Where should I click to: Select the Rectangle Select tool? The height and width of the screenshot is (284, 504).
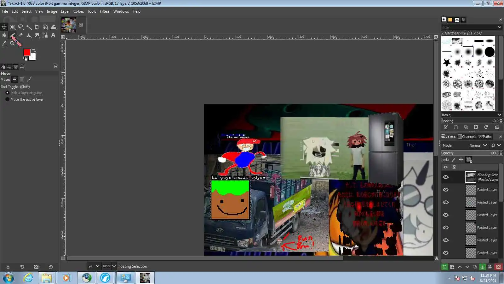[x=12, y=27]
